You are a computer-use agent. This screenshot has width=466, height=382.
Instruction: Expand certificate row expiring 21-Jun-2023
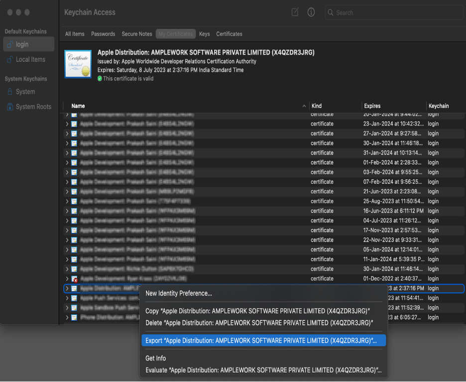[67, 191]
